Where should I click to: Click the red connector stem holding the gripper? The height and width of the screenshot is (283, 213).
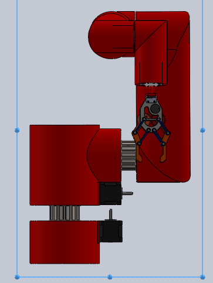[x=151, y=90]
